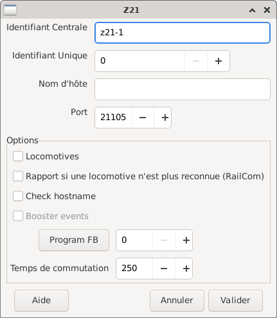277x318 pixels.
Task: Enable the Locomotives checkbox
Action: [x=18, y=156]
